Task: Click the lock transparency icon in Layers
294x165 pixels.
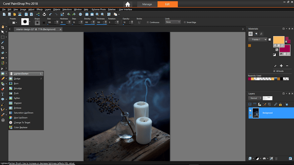Action: (x=280, y=104)
